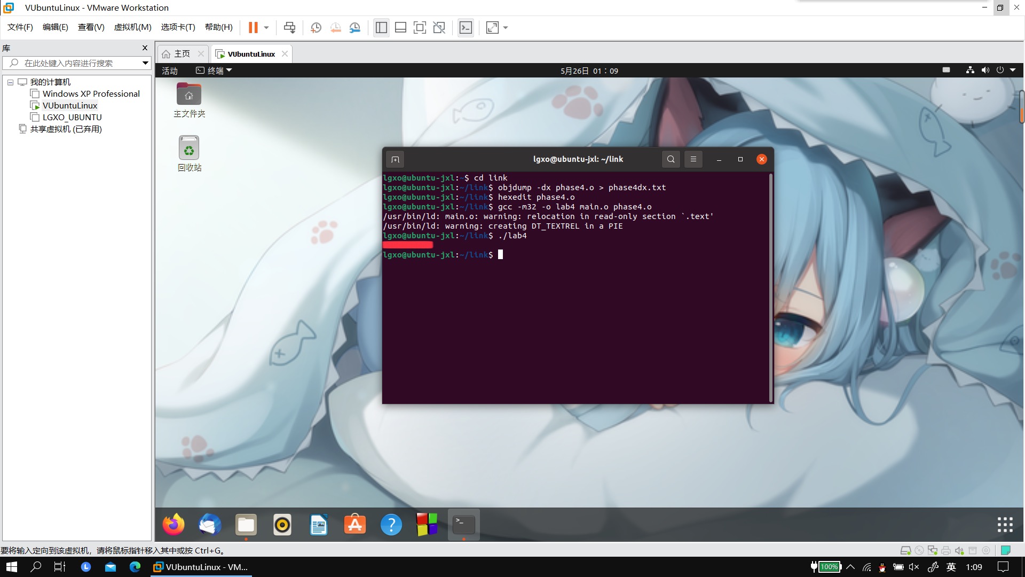Open the 查看(V) menu
This screenshot has width=1025, height=577.
pyautogui.click(x=91, y=27)
